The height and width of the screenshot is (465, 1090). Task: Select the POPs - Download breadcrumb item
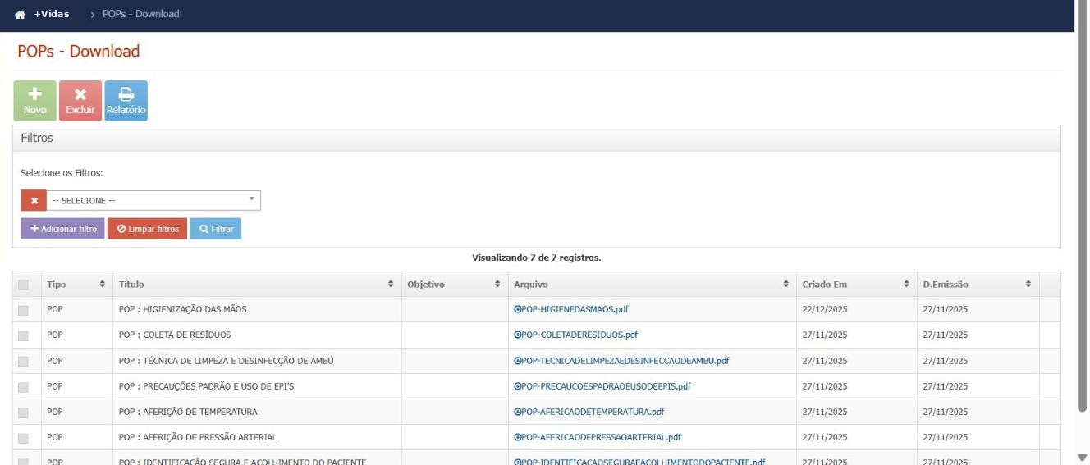pos(140,15)
